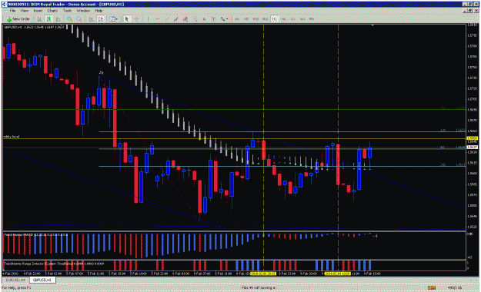Select the cursor arrow tool
Viewport: 481px width, 292px height.
coord(127,19)
